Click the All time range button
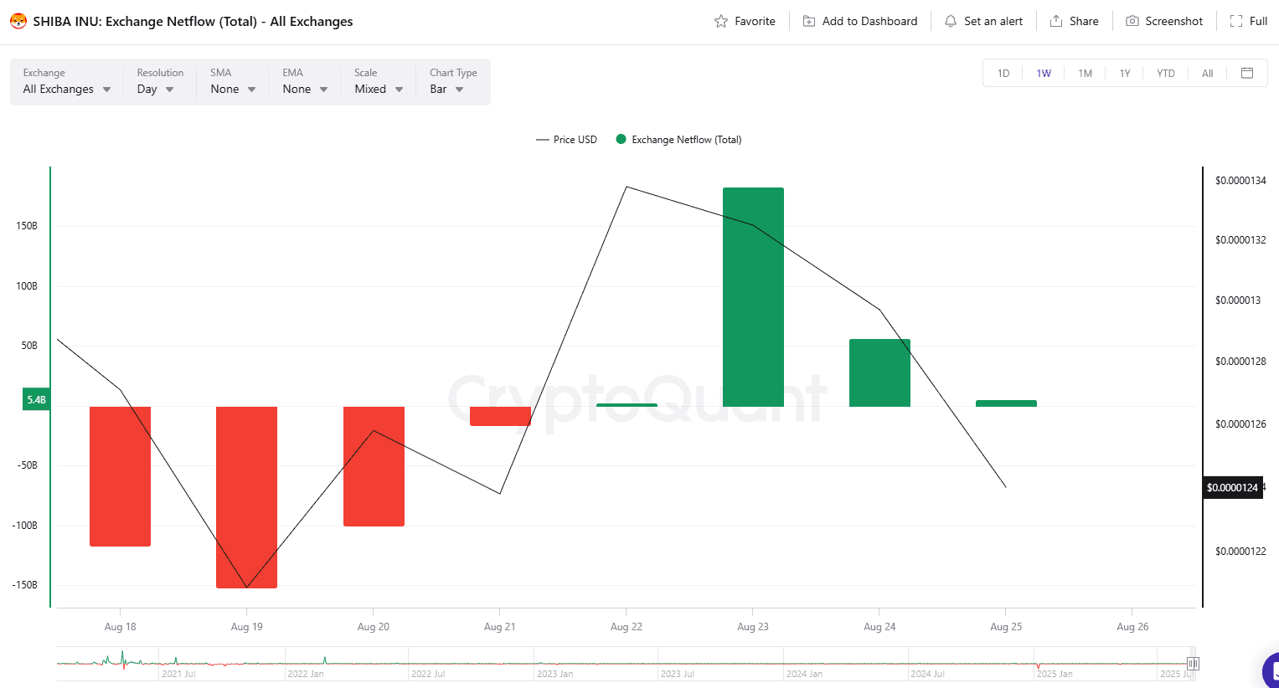Image resolution: width=1279 pixels, height=688 pixels. pos(1207,73)
